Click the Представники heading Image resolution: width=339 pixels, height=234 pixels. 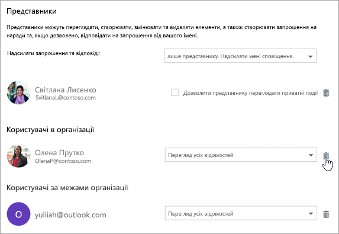pos(31,11)
